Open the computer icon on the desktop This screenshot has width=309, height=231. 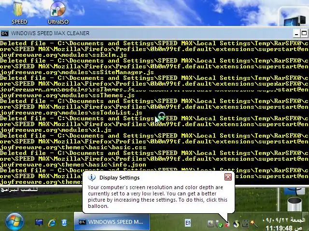[x=295, y=20]
